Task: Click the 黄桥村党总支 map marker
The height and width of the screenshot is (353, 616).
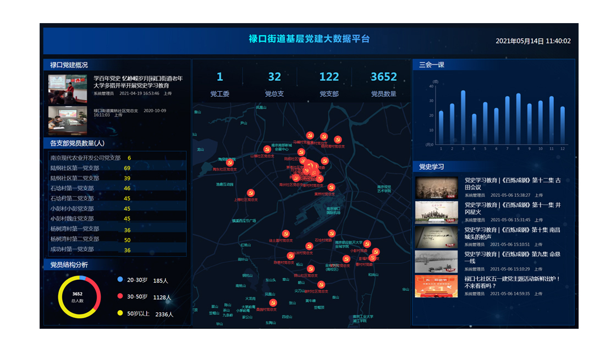Action: (x=331, y=187)
